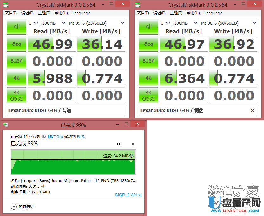Collapse details with the 简略信息 chevron

pyautogui.click(x=14, y=206)
